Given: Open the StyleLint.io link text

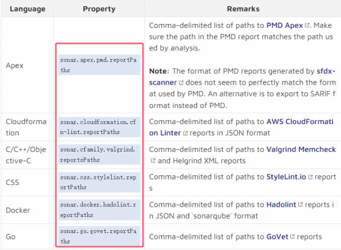Looking at the screenshot, I should pyautogui.click(x=286, y=176).
